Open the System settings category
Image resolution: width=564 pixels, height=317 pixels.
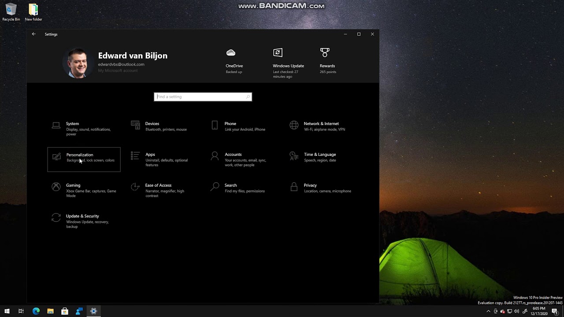tap(84, 129)
